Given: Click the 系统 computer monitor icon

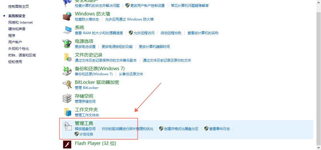Looking at the screenshot, I should (67, 30).
